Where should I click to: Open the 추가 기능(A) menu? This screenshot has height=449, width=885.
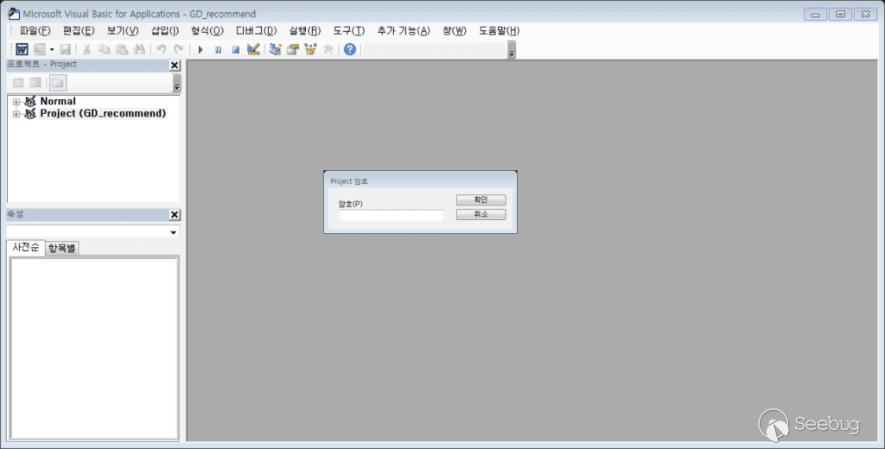click(404, 31)
